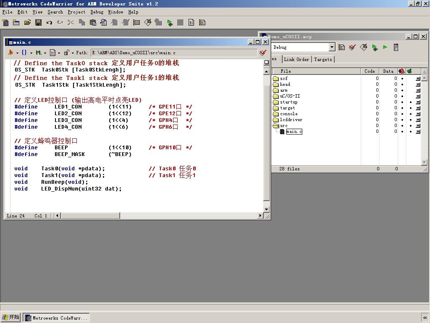
Task: Click the Debug bug icon in project window
Action: pos(375,48)
